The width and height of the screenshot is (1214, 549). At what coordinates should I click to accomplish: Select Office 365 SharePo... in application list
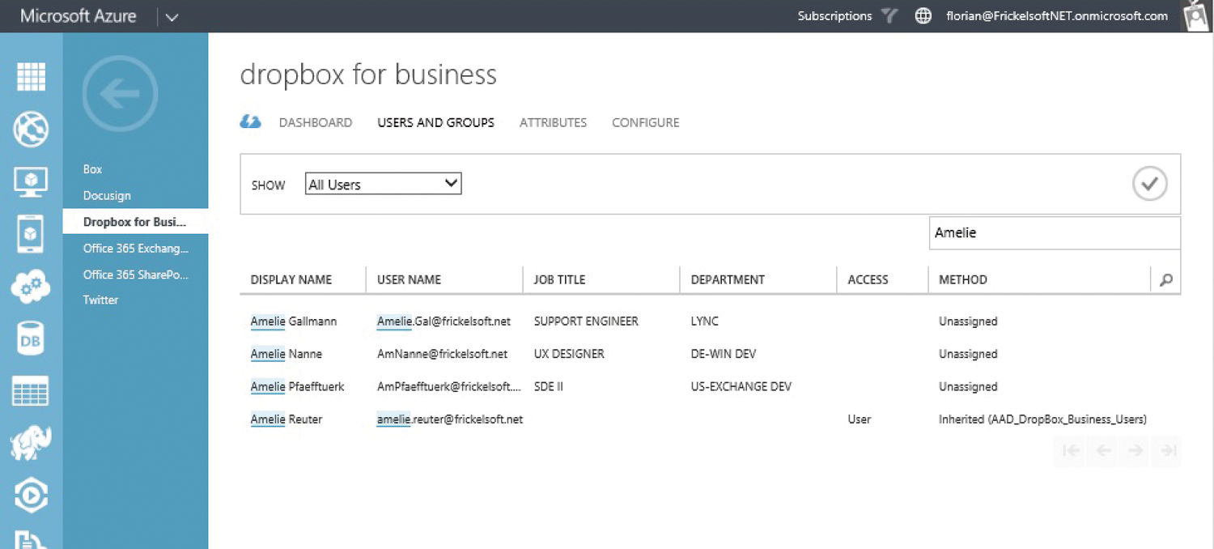click(x=135, y=274)
